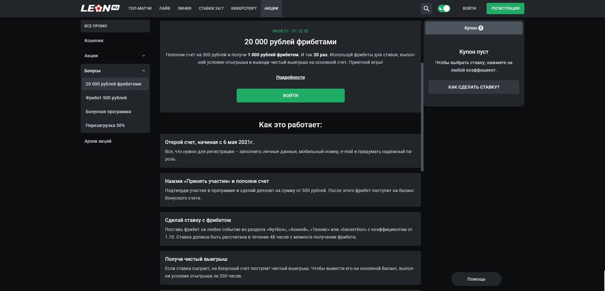The image size is (605, 291).
Task: Click the coupon counter badge 0
Action: [481, 28]
